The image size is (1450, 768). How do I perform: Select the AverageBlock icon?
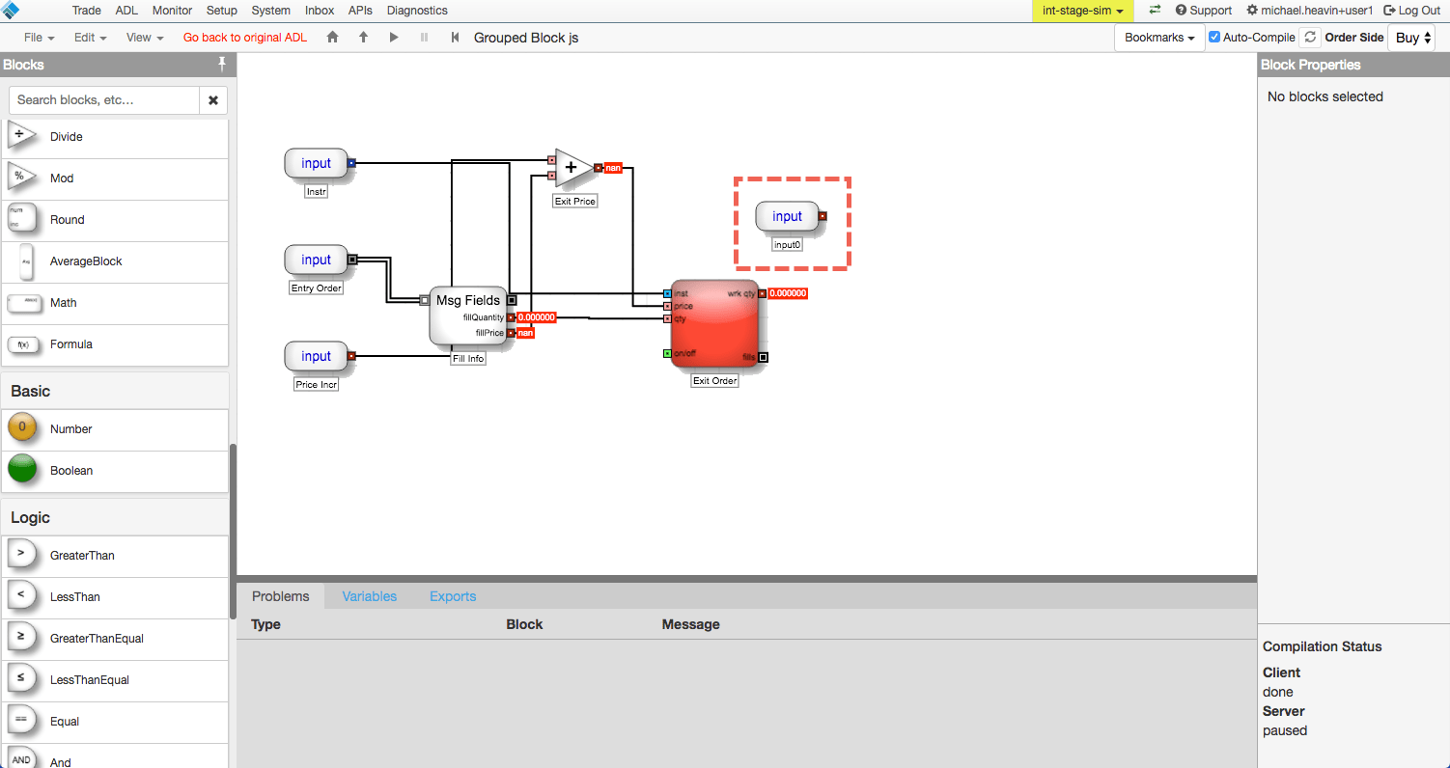[26, 261]
